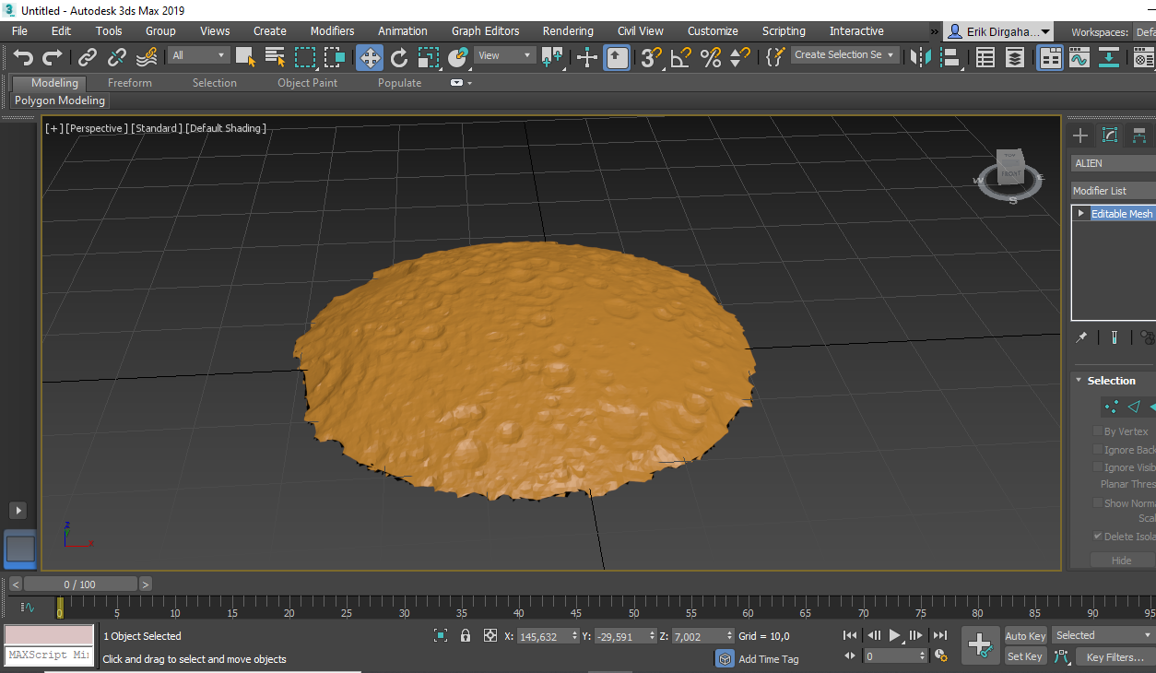Click the Mirror tool icon
The height and width of the screenshot is (673, 1156).
(920, 58)
